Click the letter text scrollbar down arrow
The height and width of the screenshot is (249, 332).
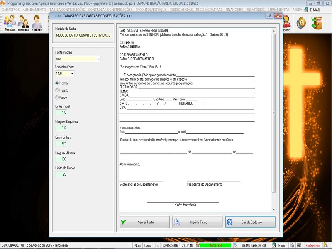coord(274,209)
